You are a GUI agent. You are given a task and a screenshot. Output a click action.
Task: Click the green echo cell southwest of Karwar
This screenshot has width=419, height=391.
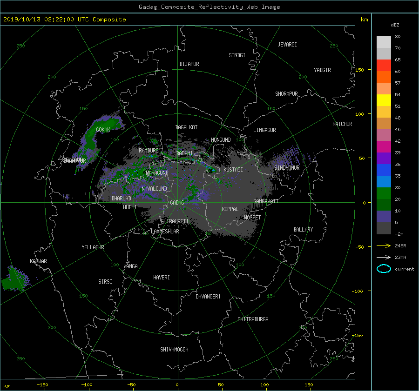click(x=15, y=279)
